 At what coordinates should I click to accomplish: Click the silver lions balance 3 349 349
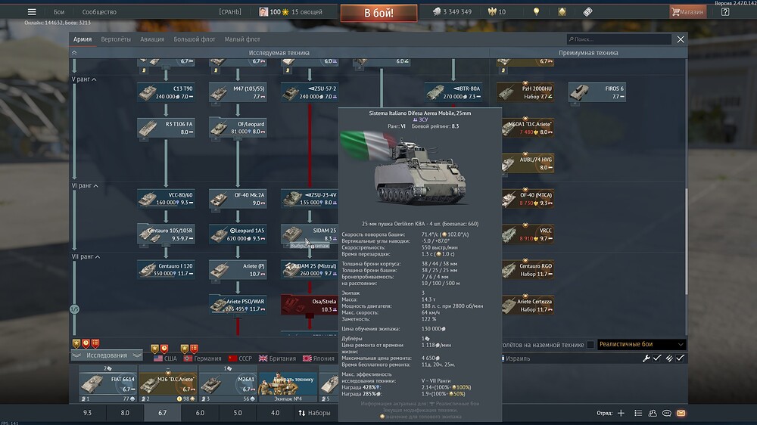[452, 11]
